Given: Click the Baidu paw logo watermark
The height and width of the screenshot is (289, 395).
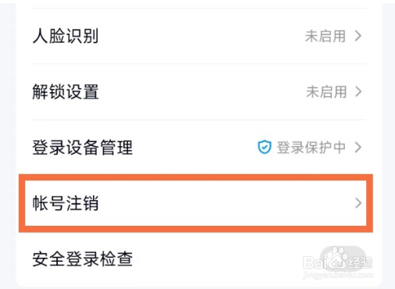Looking at the screenshot, I should click(x=335, y=259).
